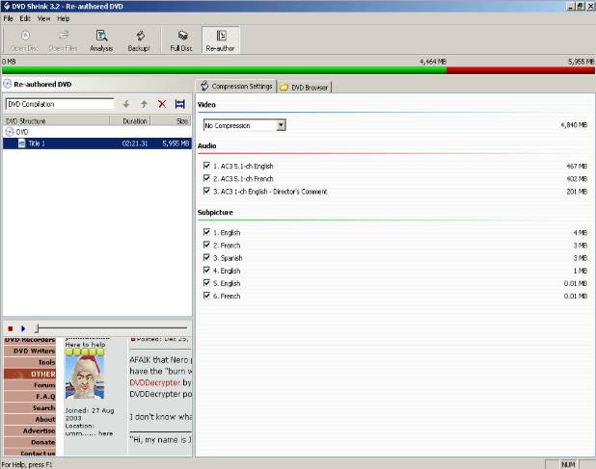Uncheck subpicture 2. French

(206, 245)
